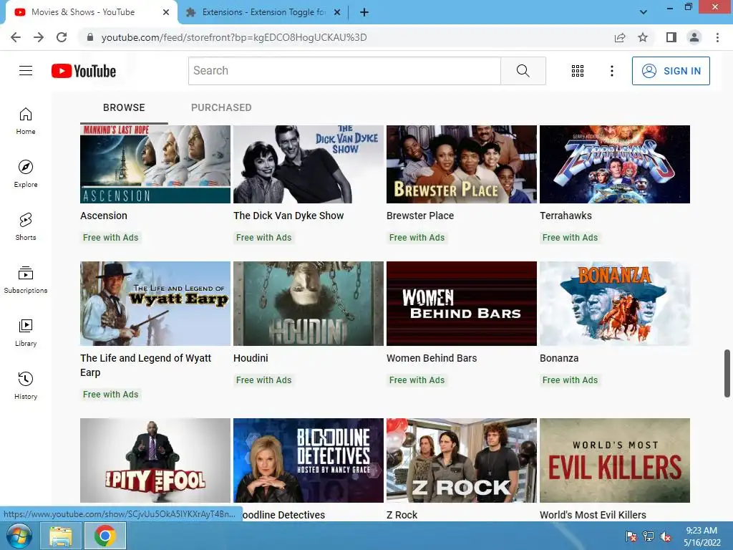Expand the tab search chevron

(x=644, y=12)
